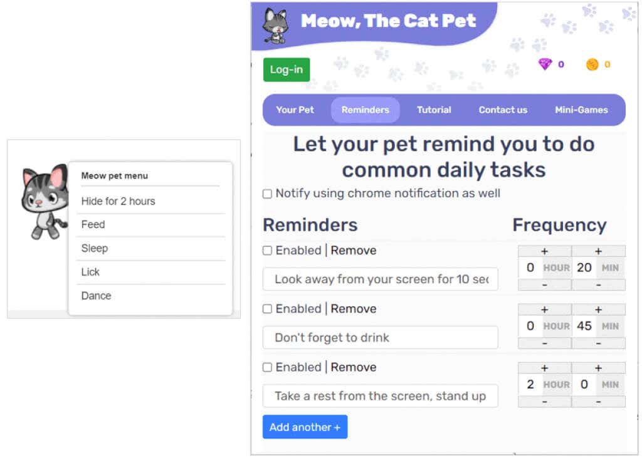Click the 'Don't forget to drink' text field
Image resolution: width=642 pixels, height=458 pixels.
(x=380, y=338)
